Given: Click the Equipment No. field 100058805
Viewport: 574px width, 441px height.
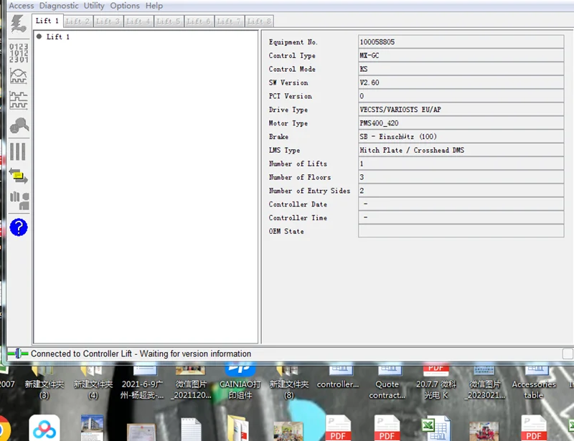Looking at the screenshot, I should point(461,42).
